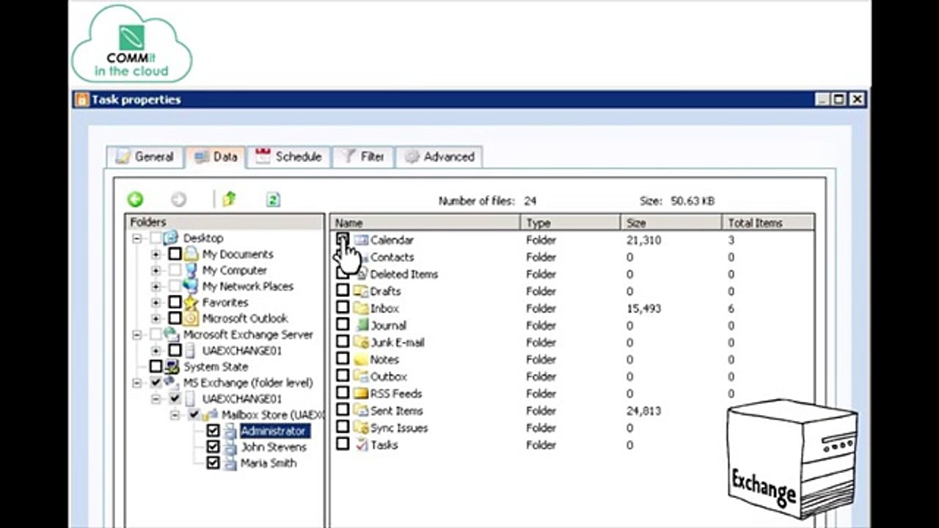Click the Administrator mailbox icon

[230, 431]
